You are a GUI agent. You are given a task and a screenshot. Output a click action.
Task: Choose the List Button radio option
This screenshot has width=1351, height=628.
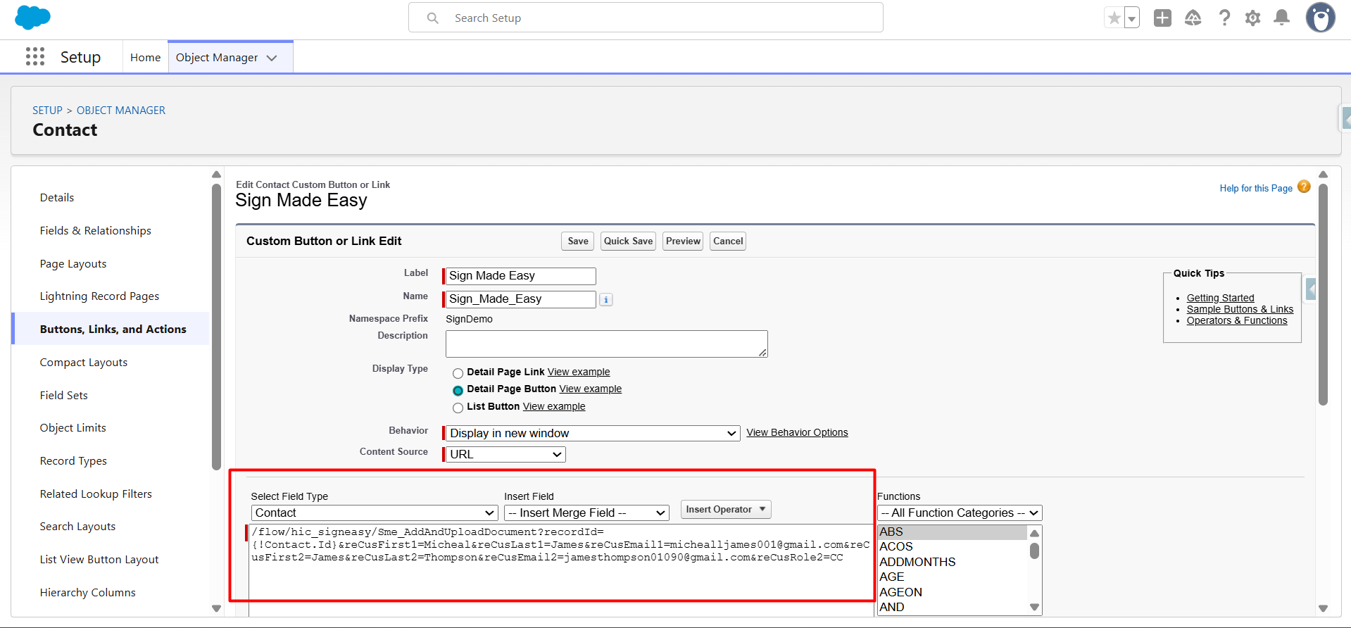coord(458,408)
